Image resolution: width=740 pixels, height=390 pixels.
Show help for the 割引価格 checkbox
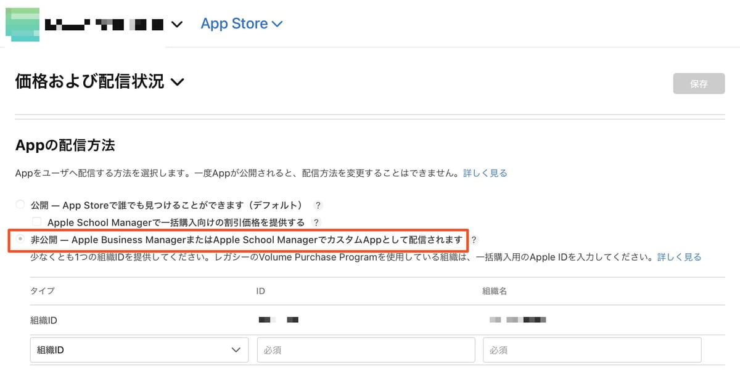point(316,222)
